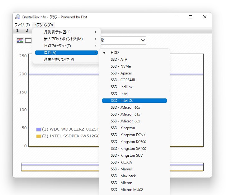Select SSD - Kingston DC500 entry

coord(134,135)
